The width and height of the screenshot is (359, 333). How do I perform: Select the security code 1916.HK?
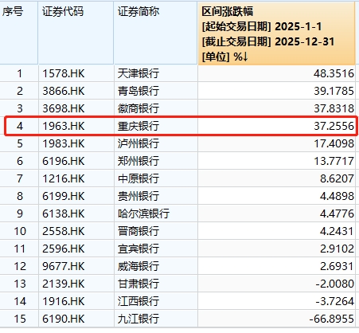pyautogui.click(x=64, y=301)
